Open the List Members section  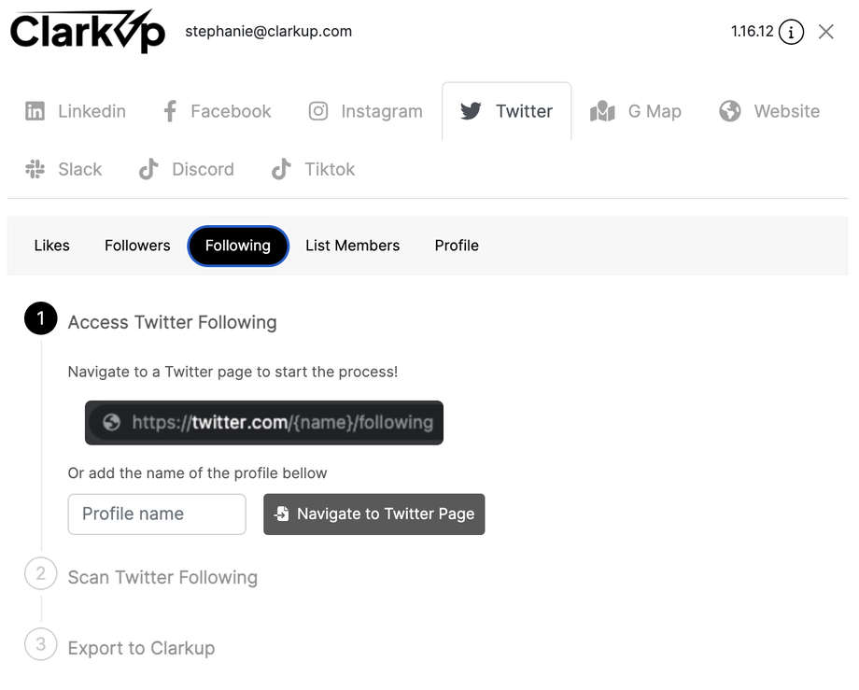click(x=352, y=246)
